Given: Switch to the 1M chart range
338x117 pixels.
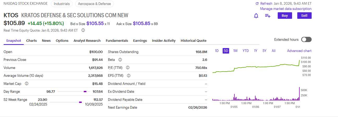Looking at the screenshot, I should [x=235, y=51].
